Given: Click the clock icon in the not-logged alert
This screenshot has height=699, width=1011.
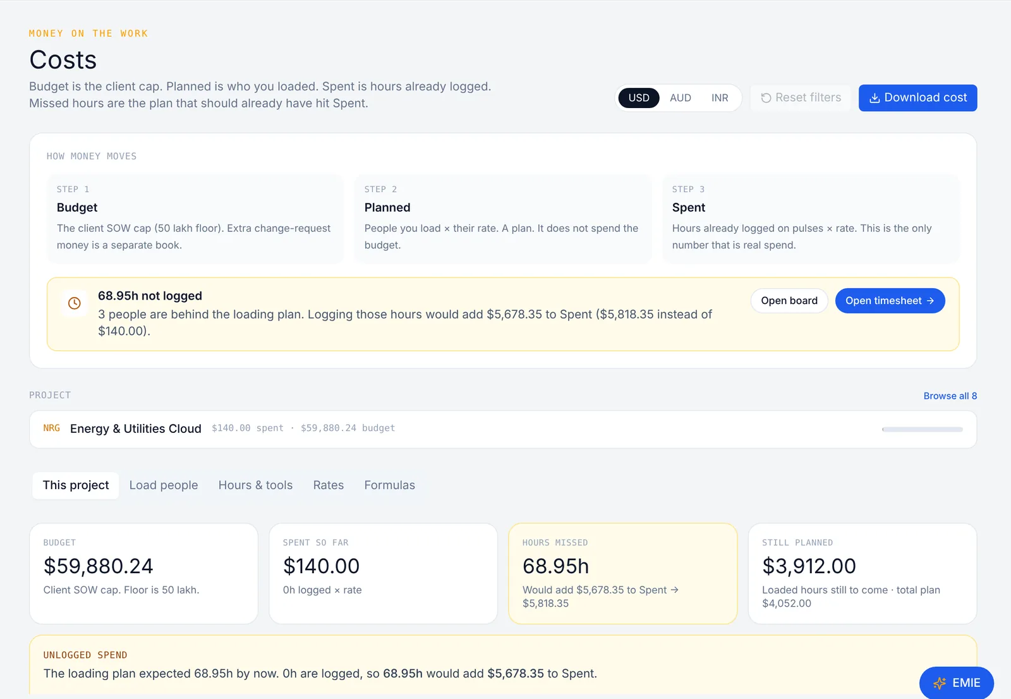Looking at the screenshot, I should point(75,303).
